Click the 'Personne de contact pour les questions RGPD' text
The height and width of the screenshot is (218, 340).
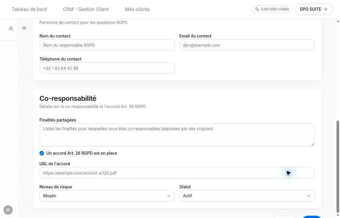click(x=84, y=22)
